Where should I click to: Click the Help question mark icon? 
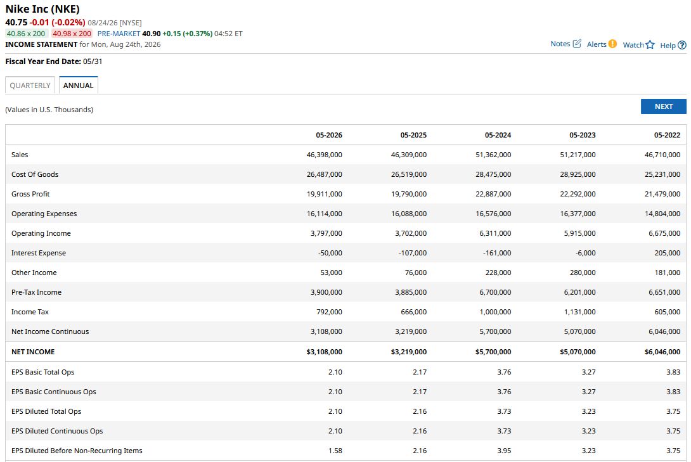coord(681,45)
